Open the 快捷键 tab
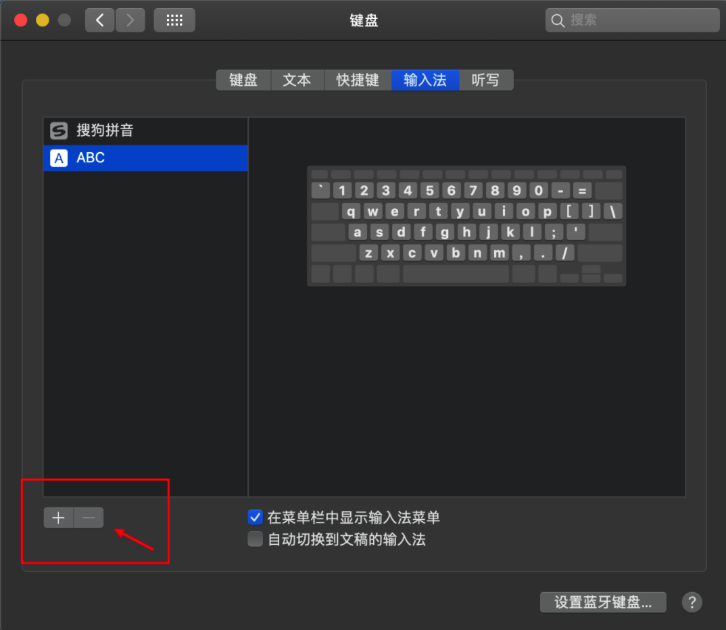The image size is (726, 630). tap(358, 80)
